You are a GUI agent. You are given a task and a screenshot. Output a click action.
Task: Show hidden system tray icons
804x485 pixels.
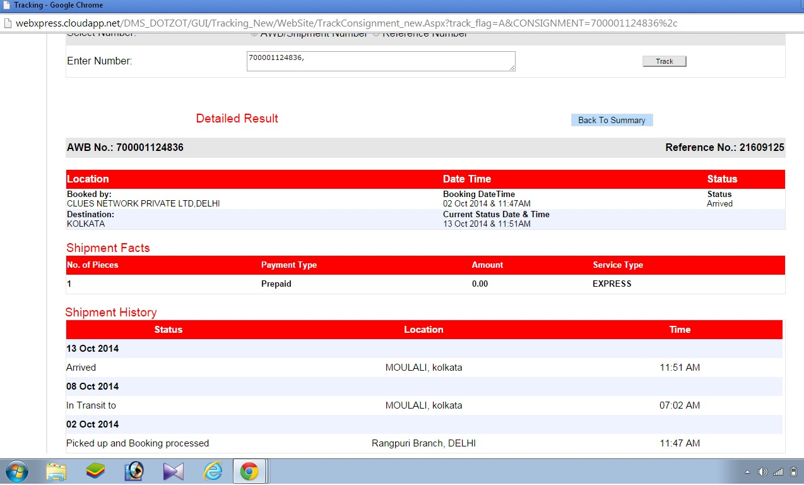point(747,472)
